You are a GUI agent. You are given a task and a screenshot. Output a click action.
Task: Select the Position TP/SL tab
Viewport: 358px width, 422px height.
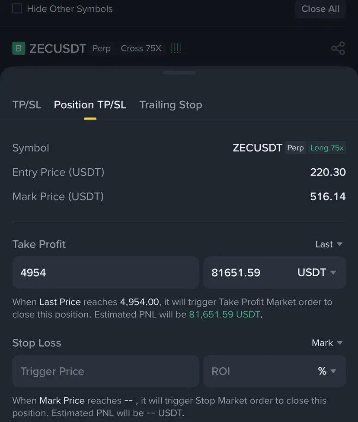tap(90, 105)
